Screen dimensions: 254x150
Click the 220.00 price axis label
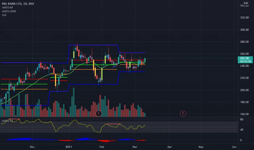244,78
